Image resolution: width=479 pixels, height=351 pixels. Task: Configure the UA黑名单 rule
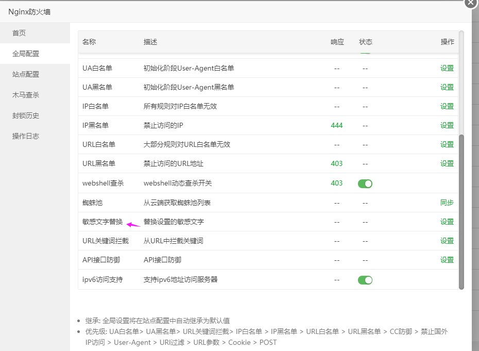point(447,87)
